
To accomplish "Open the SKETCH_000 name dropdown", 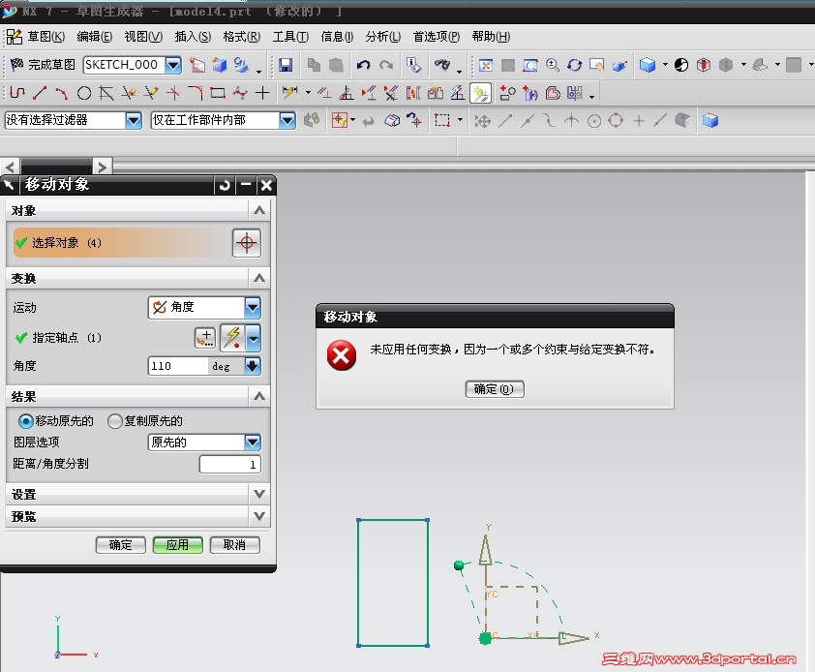I will (173, 65).
